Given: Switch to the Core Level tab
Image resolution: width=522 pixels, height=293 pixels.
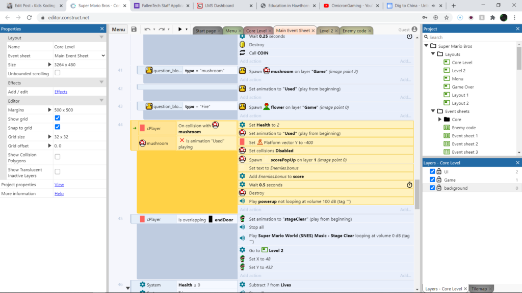Looking at the screenshot, I should tap(256, 31).
